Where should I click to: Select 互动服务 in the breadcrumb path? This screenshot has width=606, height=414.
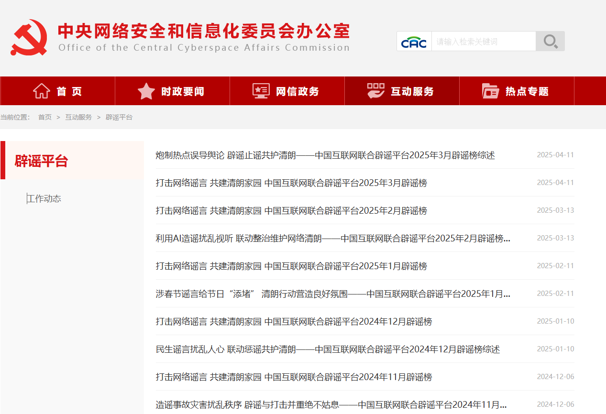78,117
